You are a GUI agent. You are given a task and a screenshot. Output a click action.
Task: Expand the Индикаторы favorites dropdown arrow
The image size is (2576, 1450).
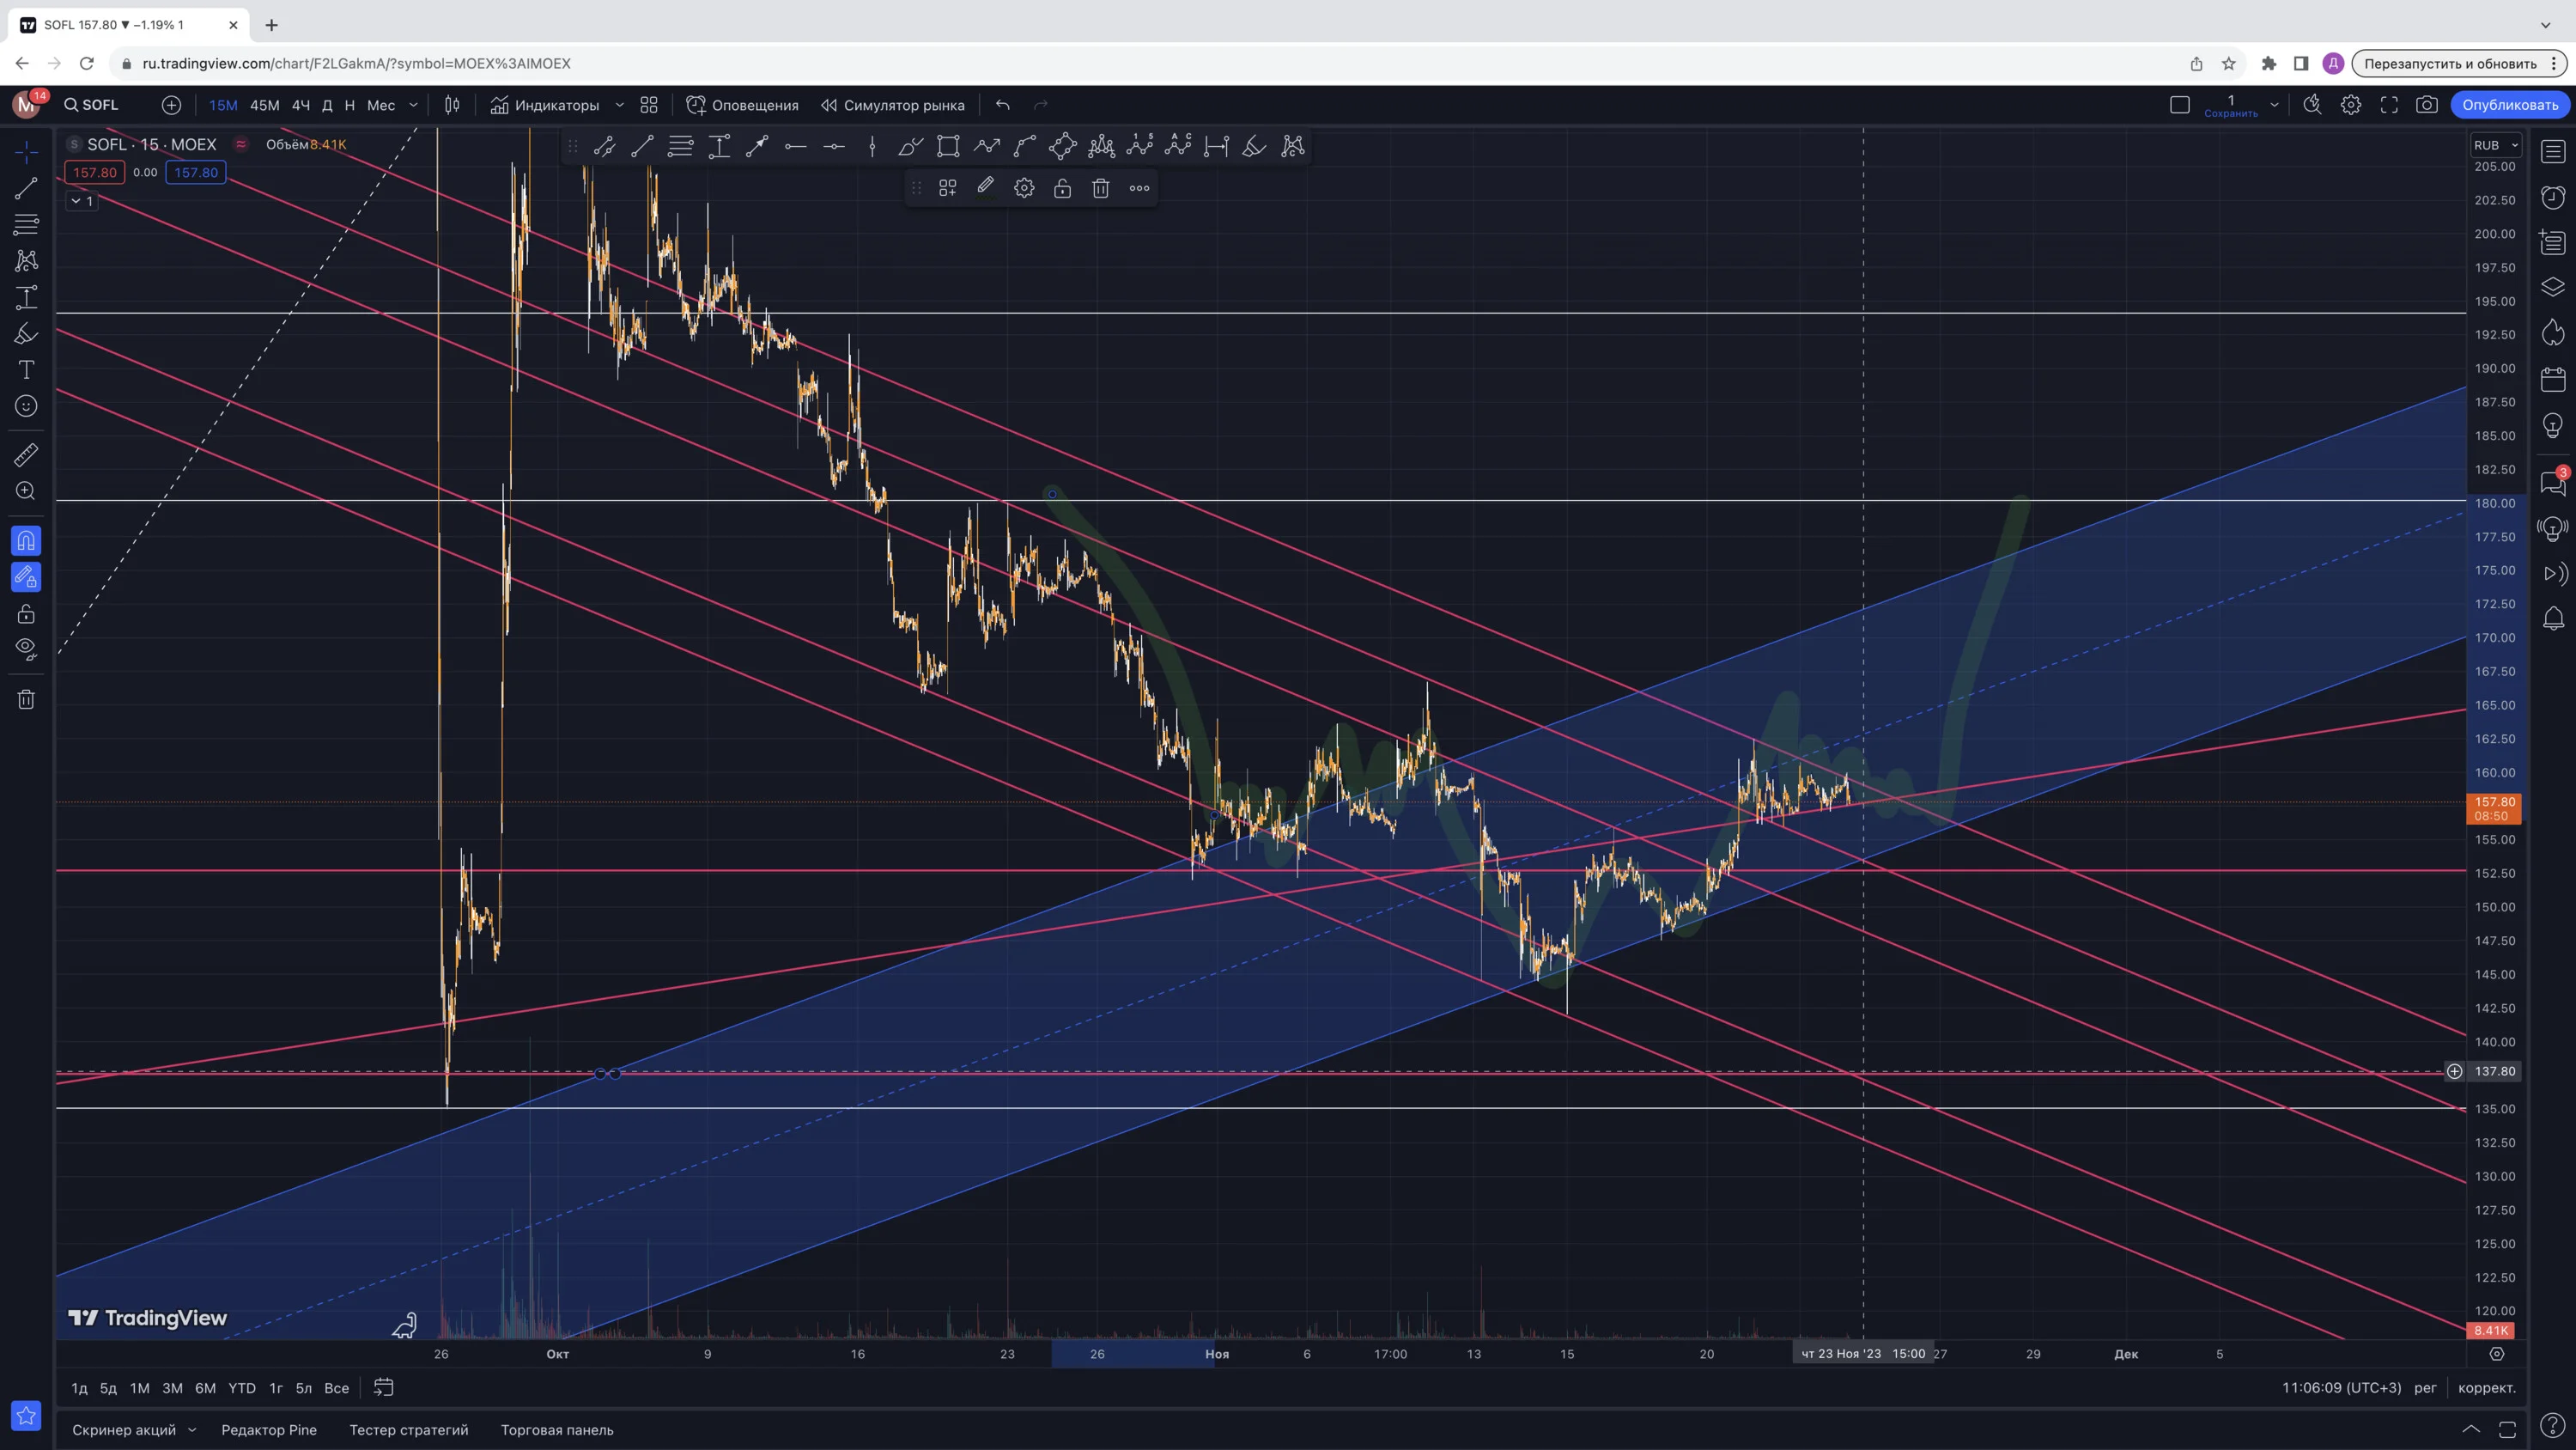[x=620, y=105]
